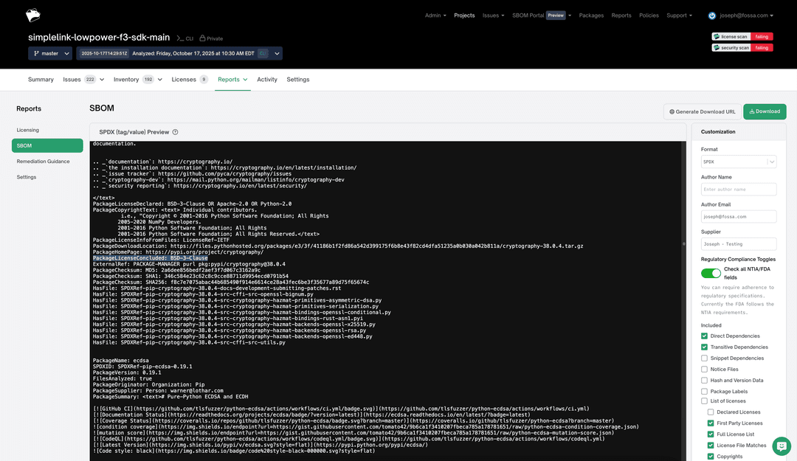
Task: Toggle the NTIA/FDA fields switch
Action: 711,272
